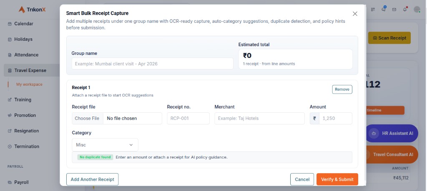Screen dimensions: 427x191
Task: Open the Travel Consultant AI chat
Action: [392, 154]
